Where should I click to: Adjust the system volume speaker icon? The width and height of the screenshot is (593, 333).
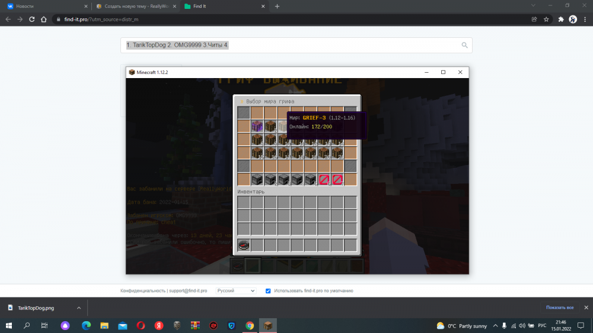[x=522, y=325]
